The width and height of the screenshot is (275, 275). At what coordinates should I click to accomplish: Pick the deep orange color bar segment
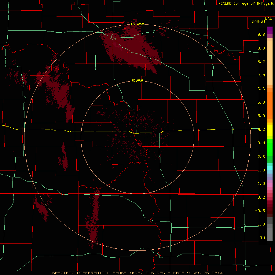pyautogui.click(x=270, y=105)
